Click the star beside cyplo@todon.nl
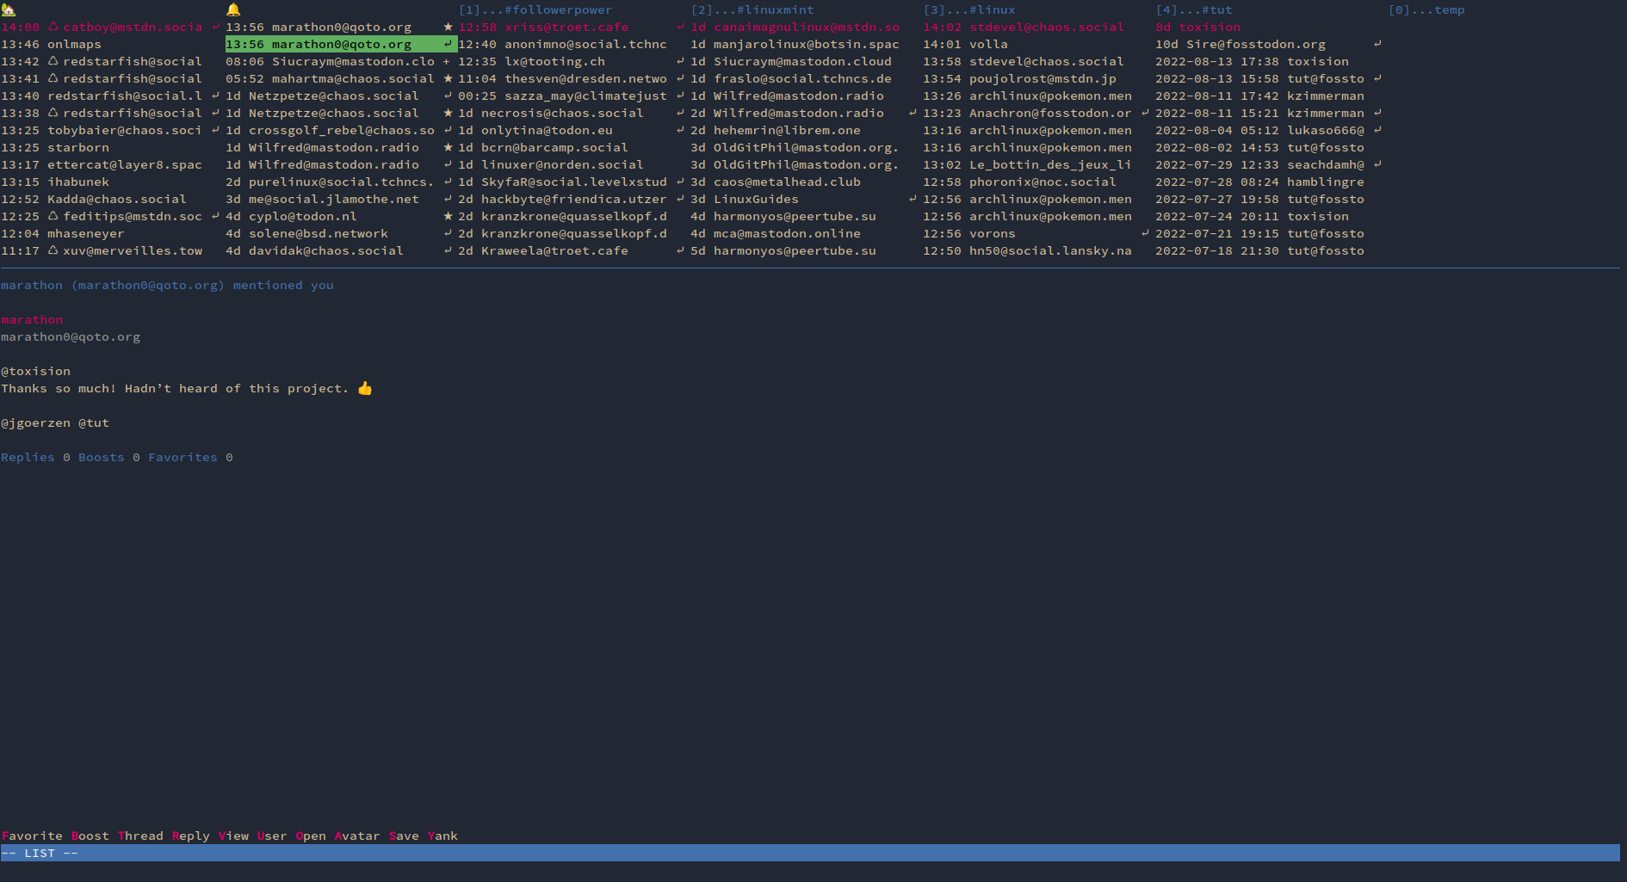 pos(448,216)
